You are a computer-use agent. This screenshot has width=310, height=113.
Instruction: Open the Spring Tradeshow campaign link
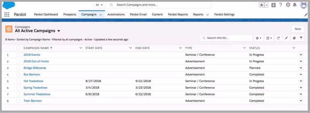35,88
